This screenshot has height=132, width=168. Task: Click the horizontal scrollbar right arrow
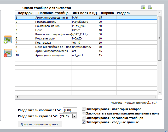[x=155, y=97]
